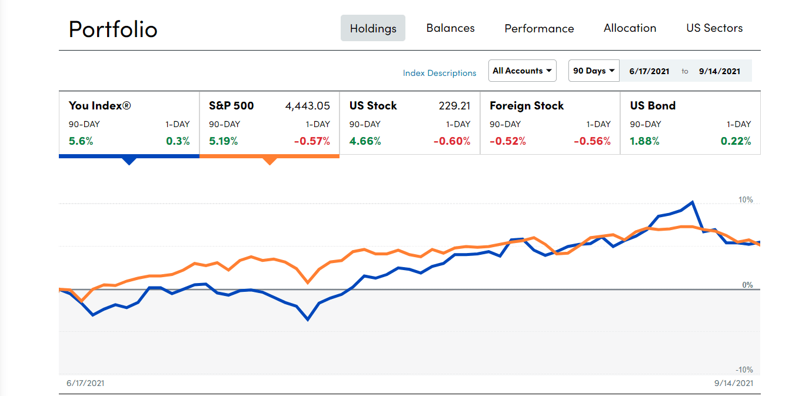Click the 6/17/2021 start date field
Viewport: 812px width, 396px height.
coord(648,70)
